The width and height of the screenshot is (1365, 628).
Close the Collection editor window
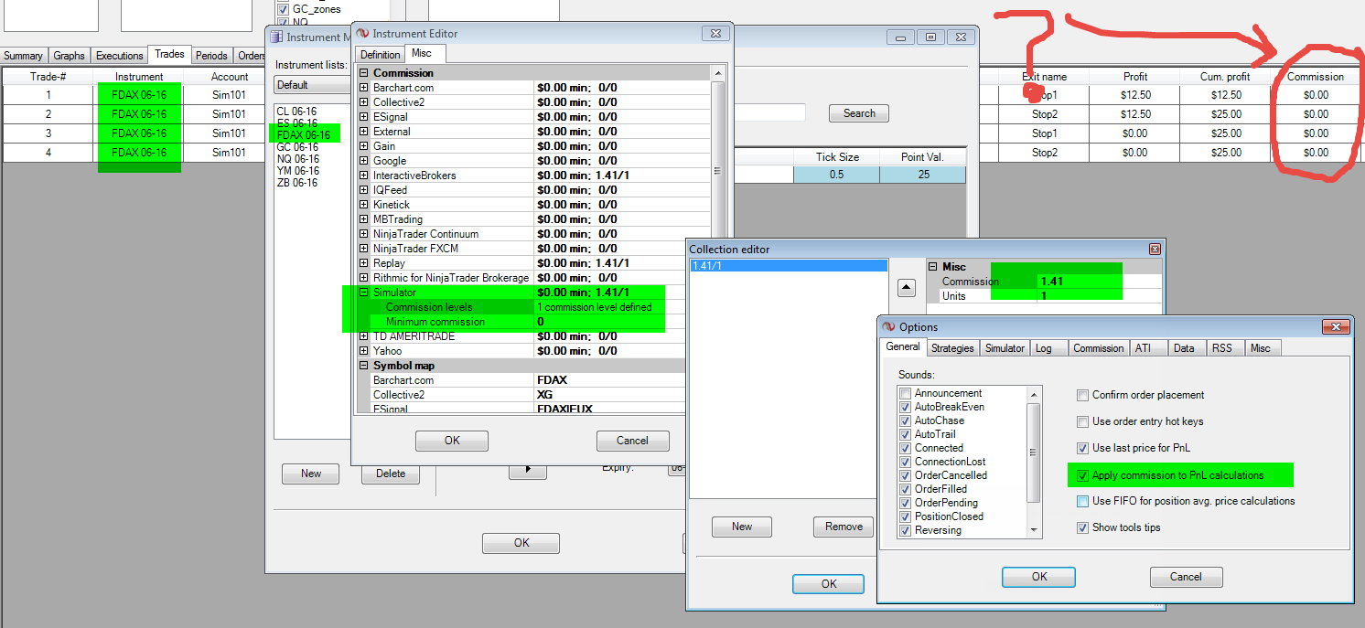pyautogui.click(x=1155, y=249)
